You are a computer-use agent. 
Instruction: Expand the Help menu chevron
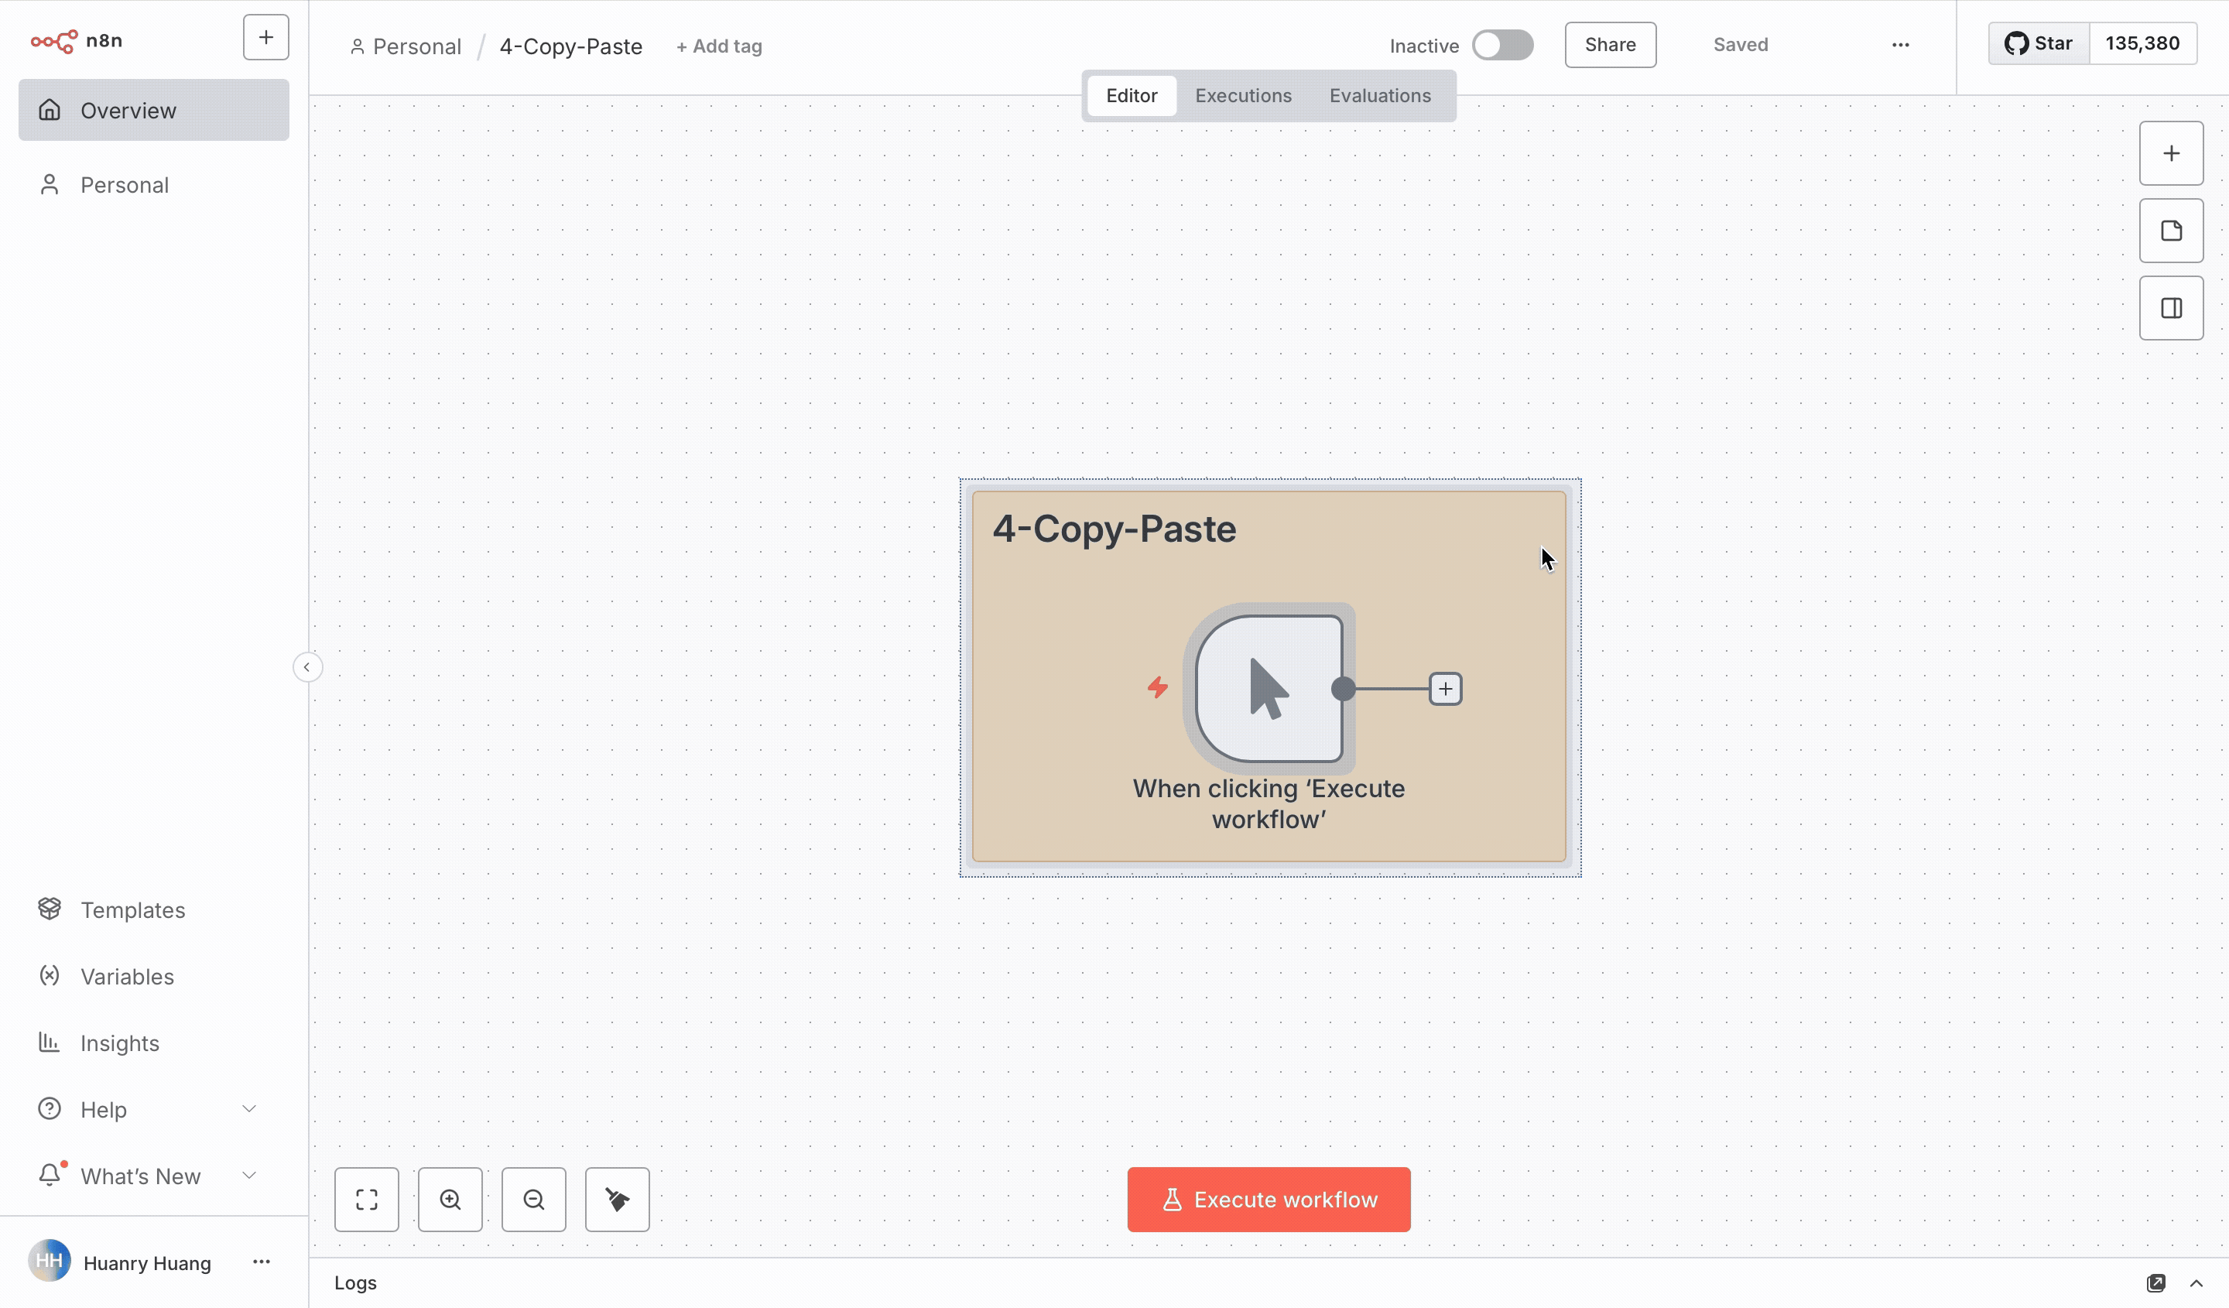tap(249, 1109)
